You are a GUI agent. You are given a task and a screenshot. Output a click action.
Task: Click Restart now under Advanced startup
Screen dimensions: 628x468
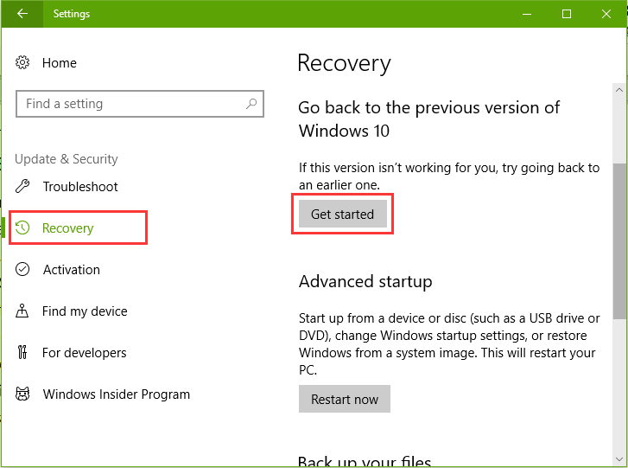tap(345, 399)
